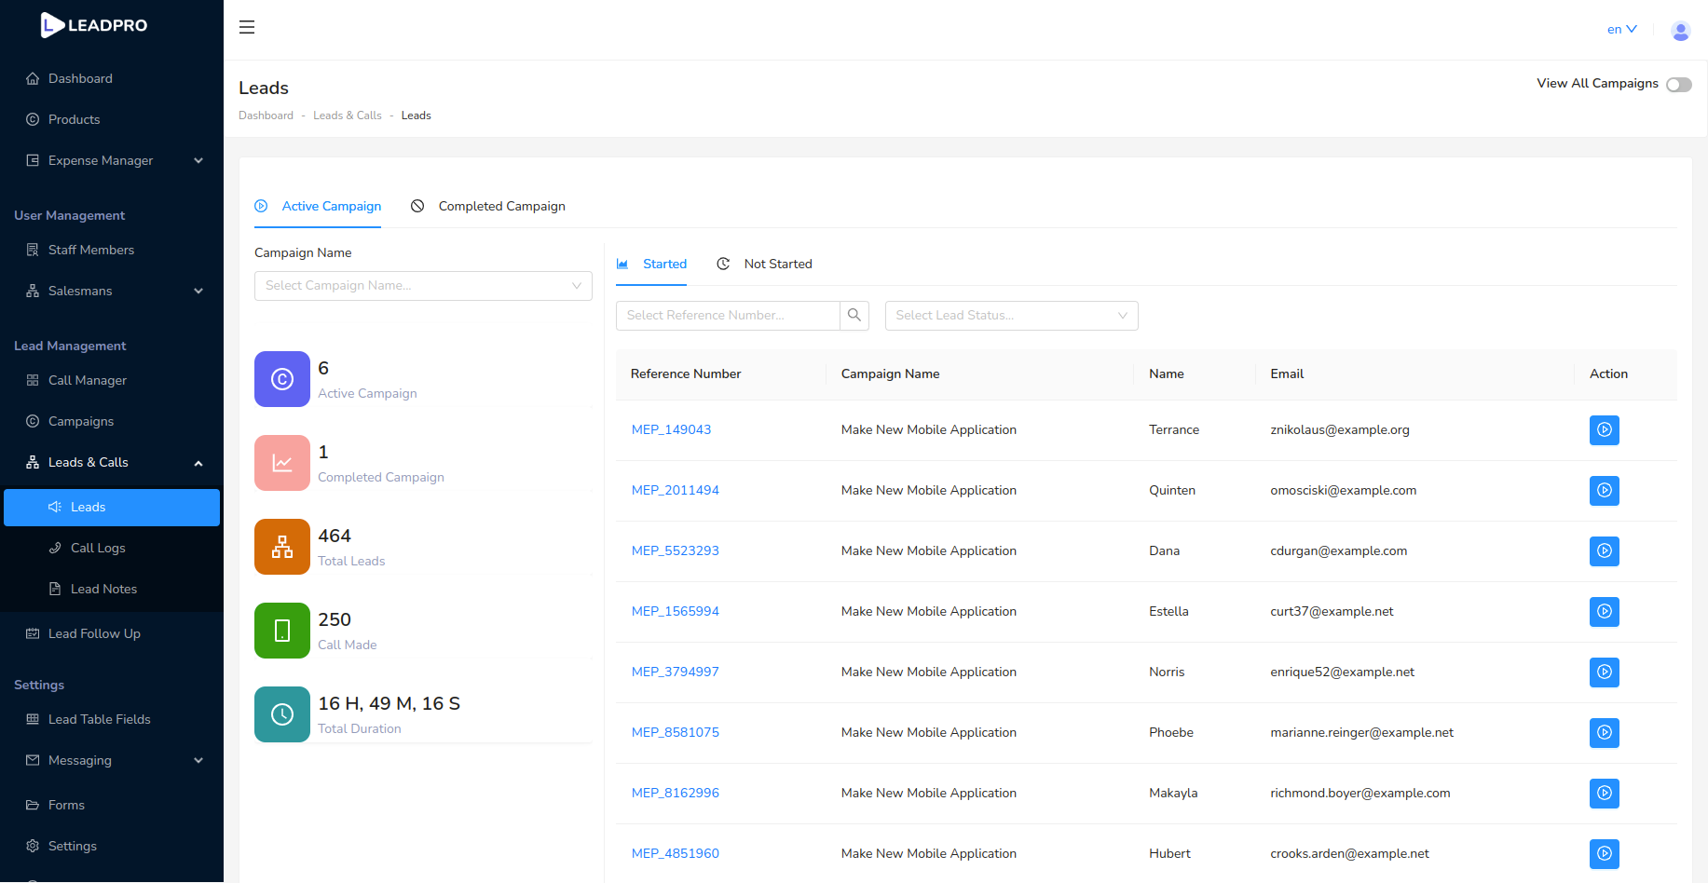The image size is (1708, 883).
Task: Click the orange Total Leads icon
Action: click(x=282, y=547)
